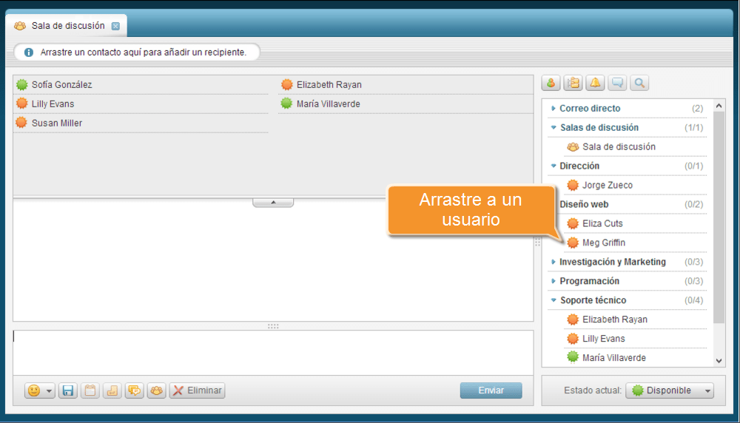740x423 pixels.
Task: Click the Eliza Cuts status icon
Action: [573, 223]
